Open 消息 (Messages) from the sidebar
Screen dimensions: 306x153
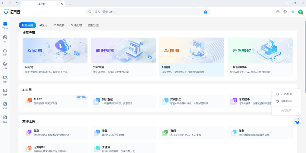(5, 92)
